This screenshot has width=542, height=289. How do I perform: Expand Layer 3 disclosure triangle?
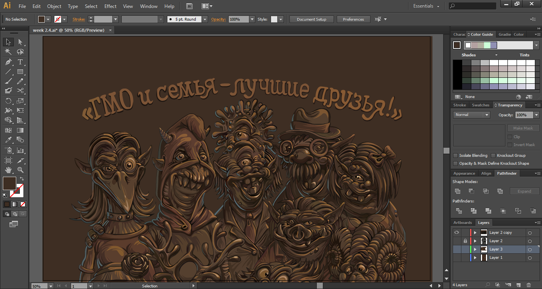pyautogui.click(x=475, y=249)
